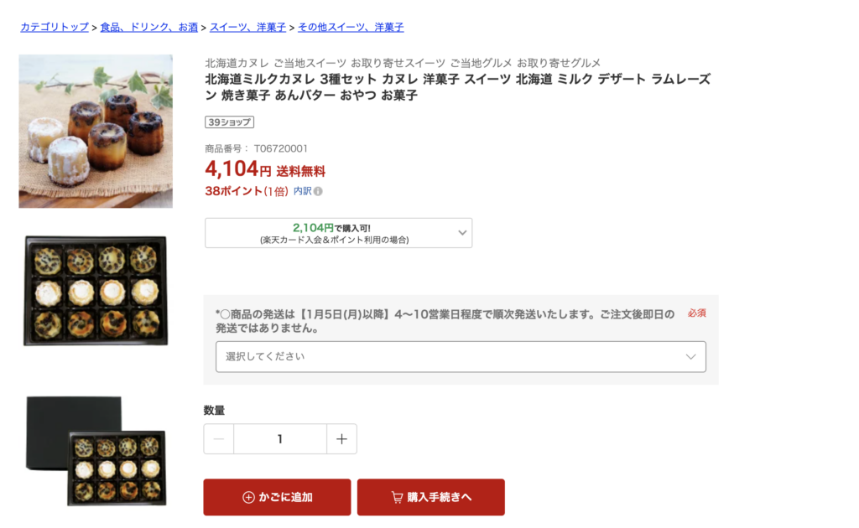Increase quantity with the plus button
The width and height of the screenshot is (859, 528).
tap(341, 439)
